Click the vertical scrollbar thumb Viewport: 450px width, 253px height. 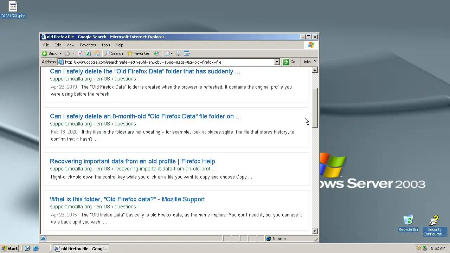coord(315,108)
